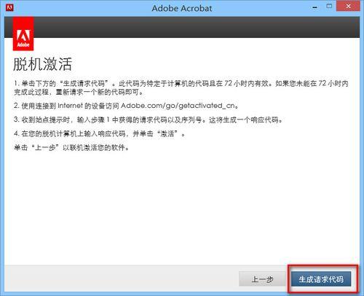Open the Acrobat icon in title bar
The width and height of the screenshot is (364, 296).
(9, 7)
